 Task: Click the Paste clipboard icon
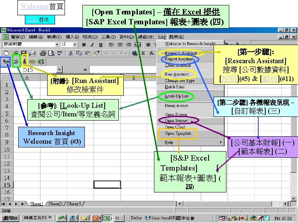88,53
